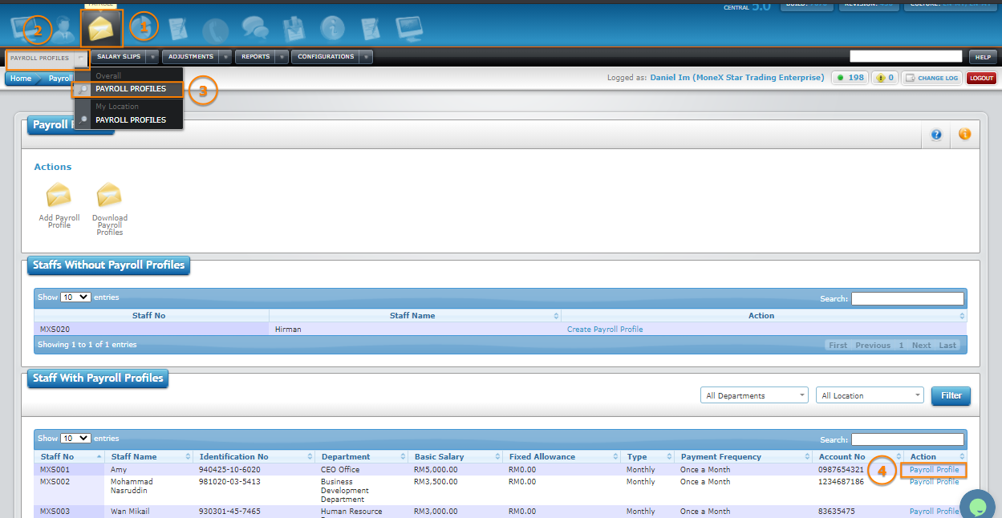Open the Adjustments menu

tap(191, 57)
